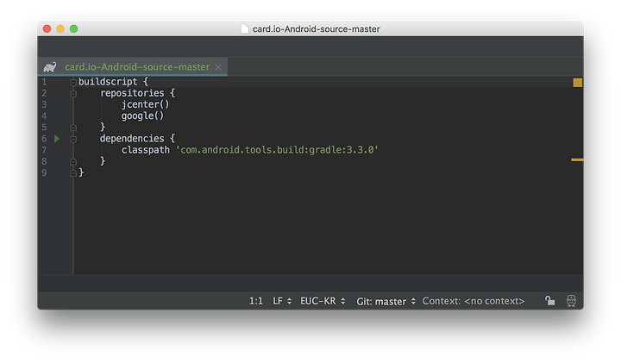The image size is (621, 363).
Task: Click the gradle classpath string on line 7
Action: [x=277, y=150]
